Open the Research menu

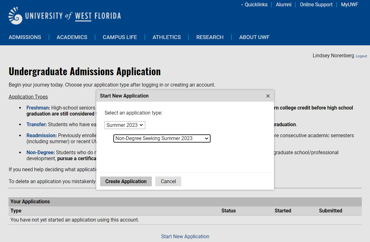click(210, 37)
